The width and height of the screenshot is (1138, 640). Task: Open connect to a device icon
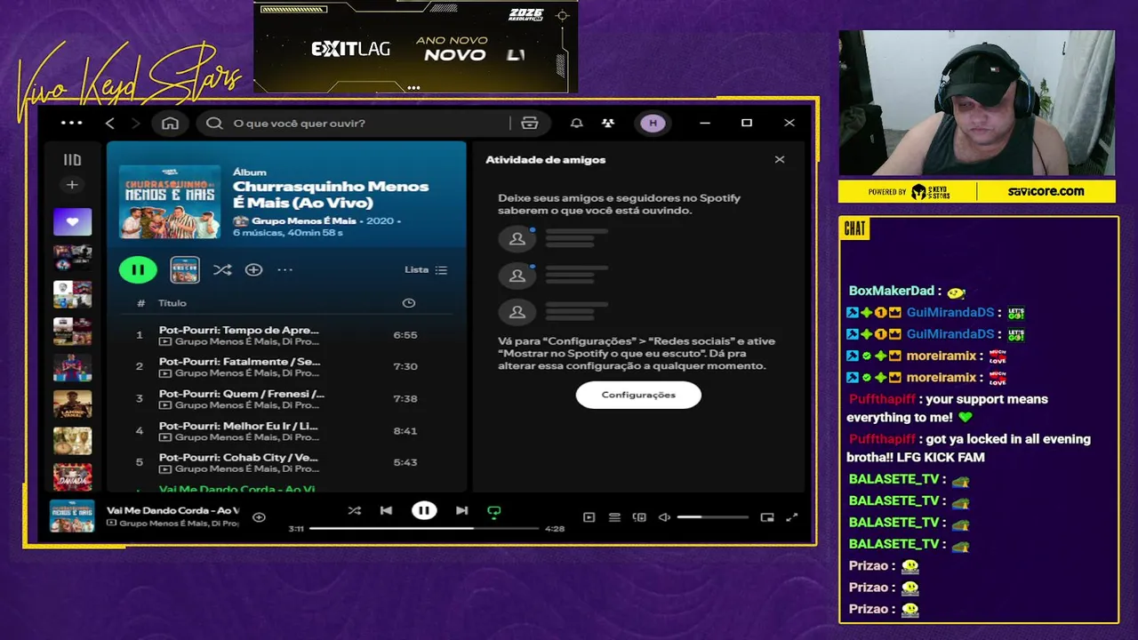(x=639, y=517)
